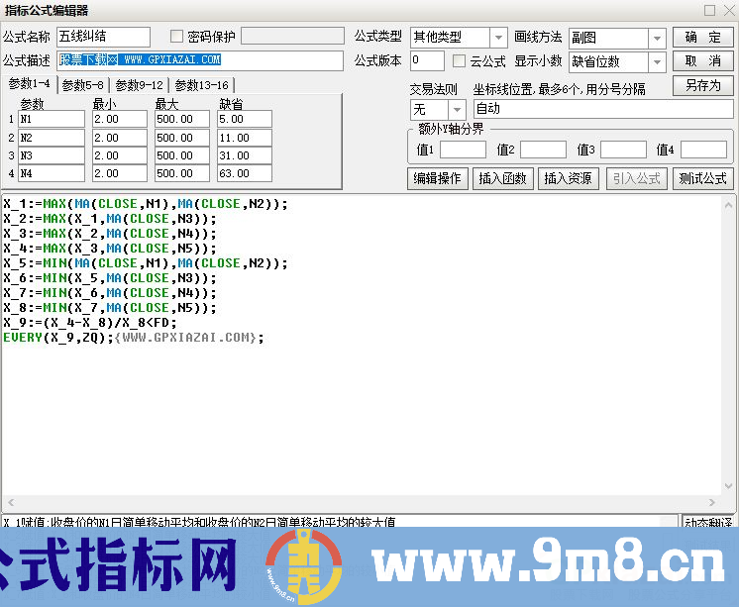Click the 确定 button

[702, 38]
